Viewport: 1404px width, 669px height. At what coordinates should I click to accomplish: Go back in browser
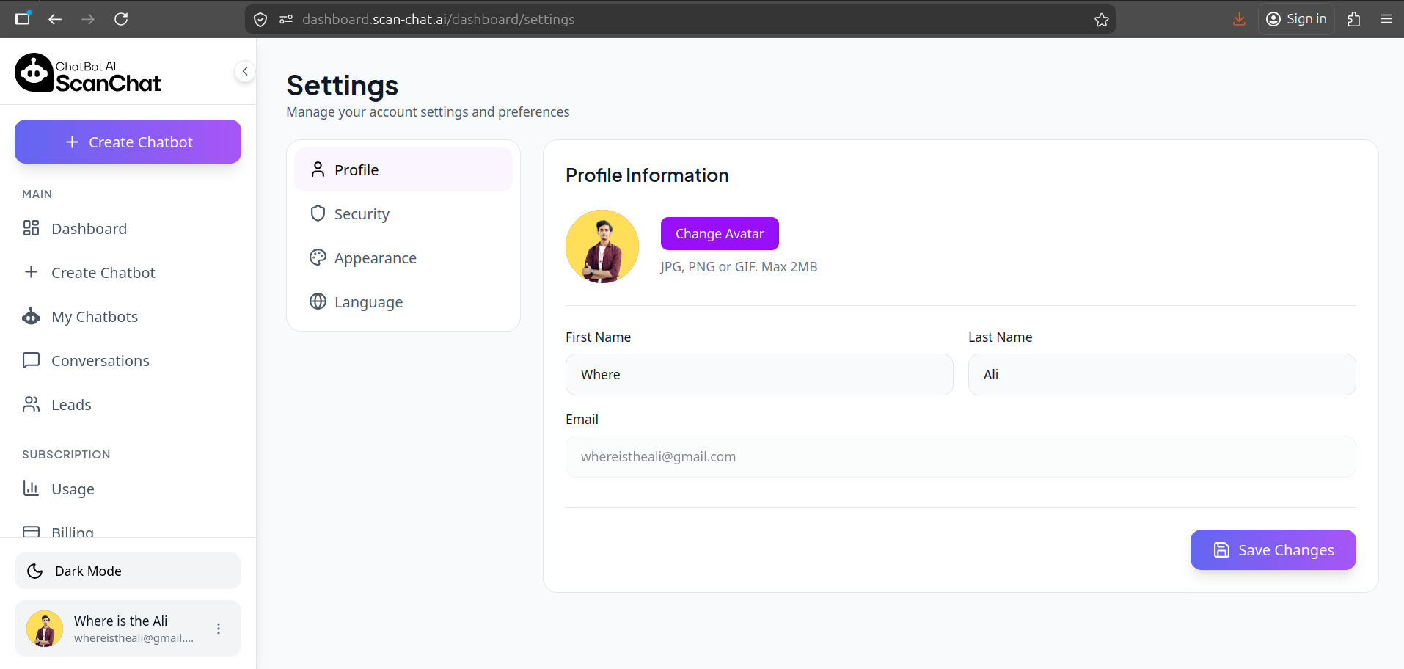pyautogui.click(x=55, y=19)
